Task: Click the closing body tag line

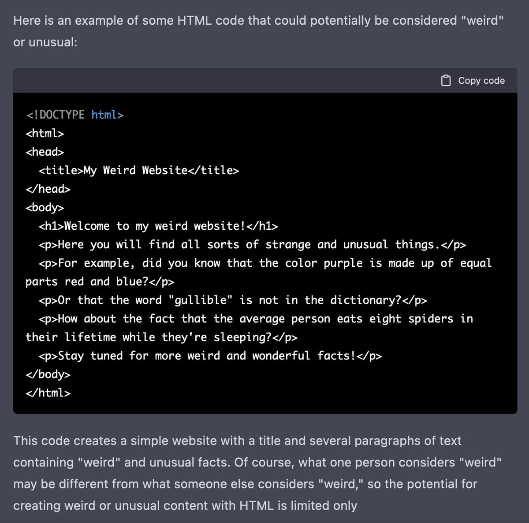Action: click(48, 374)
